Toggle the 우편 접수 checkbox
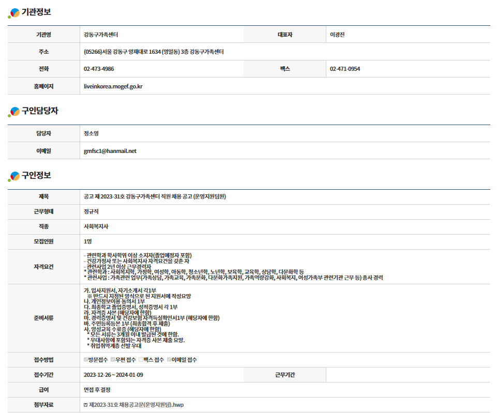 click(x=114, y=360)
